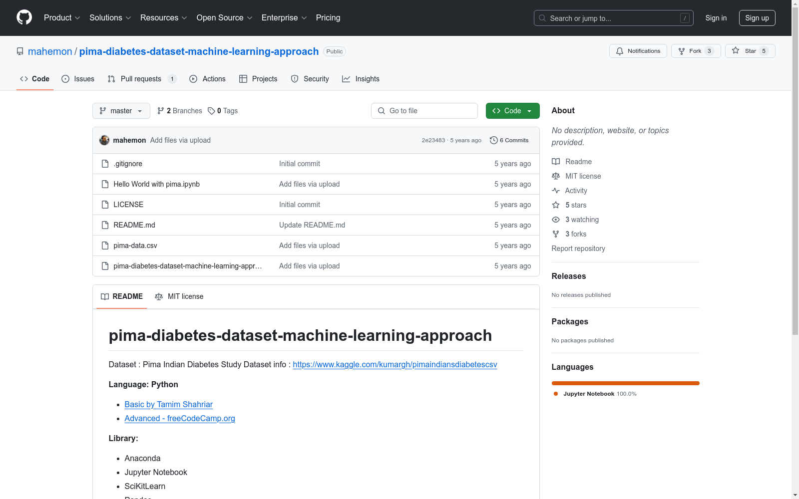Image resolution: width=799 pixels, height=499 pixels.
Task: Click the fork icon in Fork button
Action: point(682,51)
